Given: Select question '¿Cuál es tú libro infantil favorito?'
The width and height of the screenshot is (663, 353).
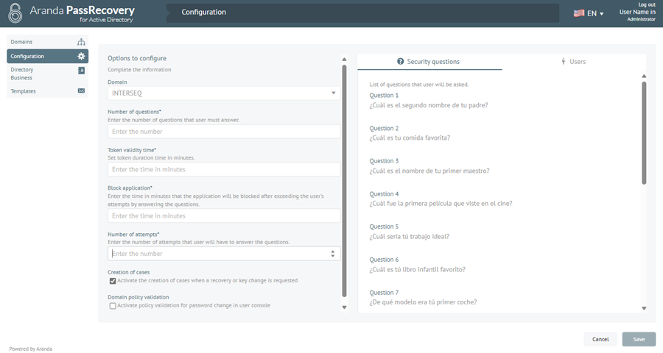Looking at the screenshot, I should pos(418,269).
